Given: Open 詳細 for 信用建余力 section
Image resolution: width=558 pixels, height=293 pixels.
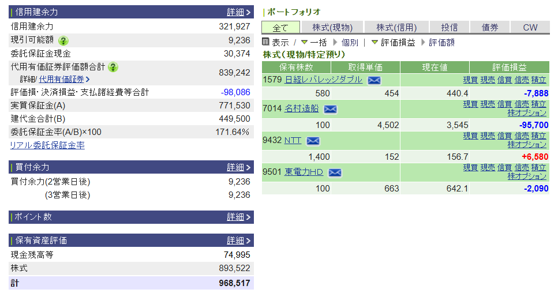Looking at the screenshot, I should pos(239,12).
